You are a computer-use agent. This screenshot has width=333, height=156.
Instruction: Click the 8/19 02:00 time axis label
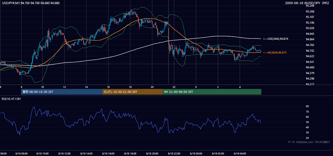coord(218,154)
